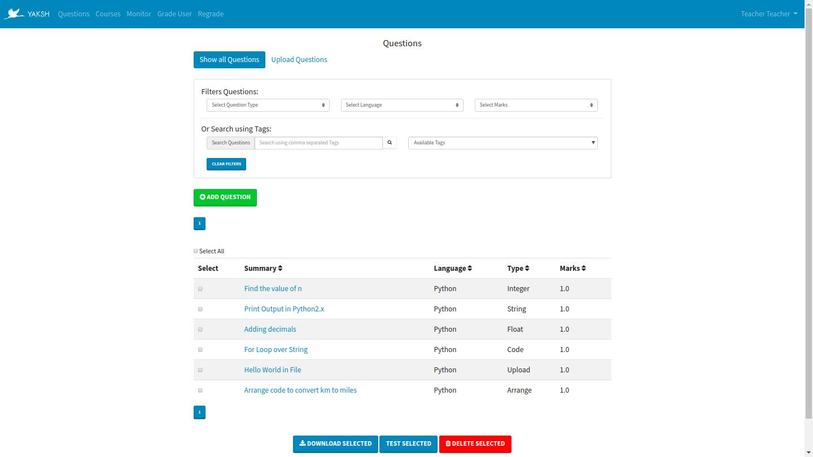Open Select Question Type dropdown

(x=268, y=105)
